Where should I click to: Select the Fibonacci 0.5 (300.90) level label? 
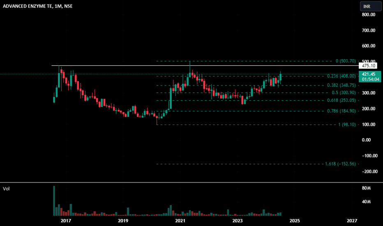[x=344, y=92]
